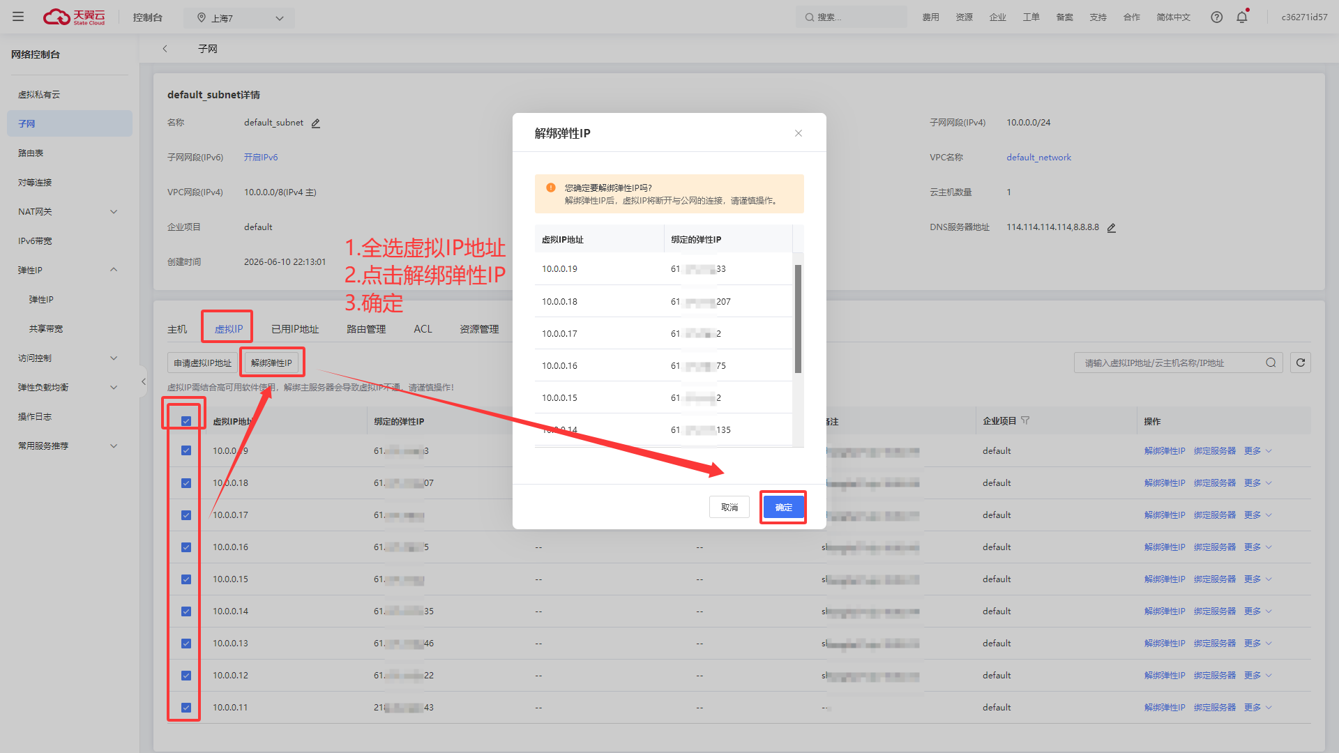Switch to the 虚拟IP tab
The height and width of the screenshot is (753, 1339).
tap(229, 329)
